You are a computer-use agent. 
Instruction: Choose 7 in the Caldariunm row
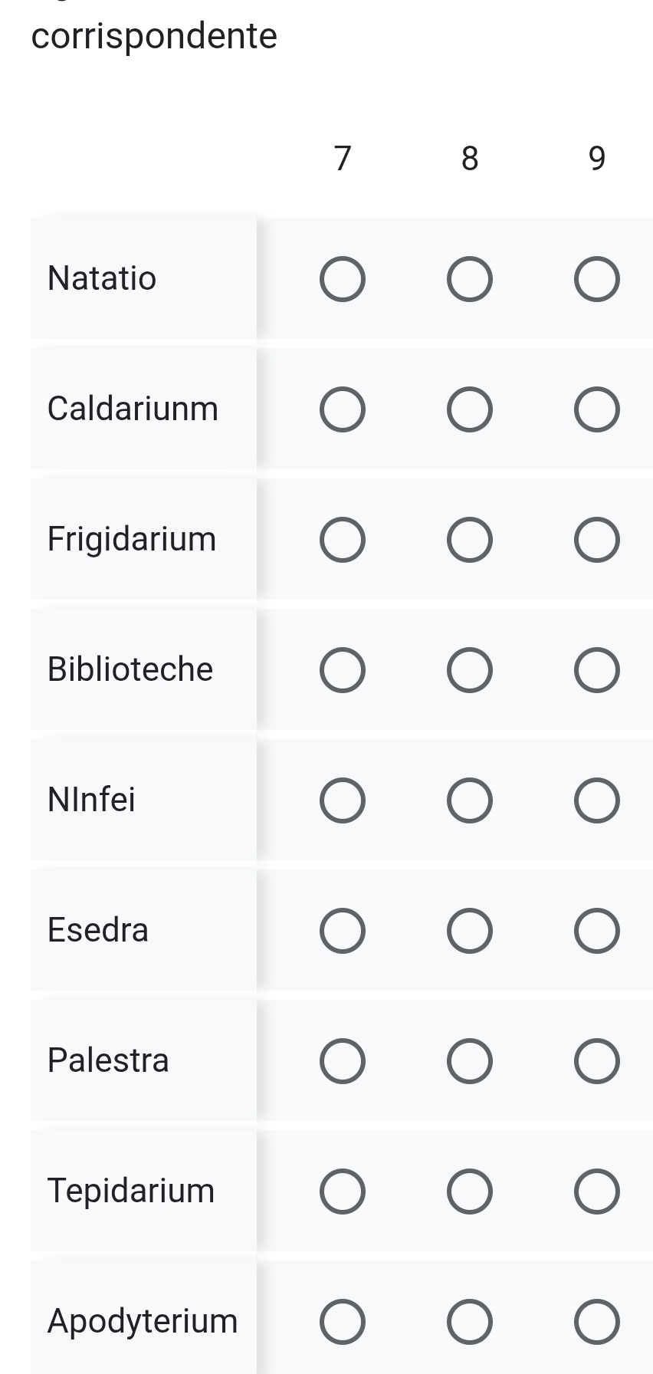tap(343, 409)
